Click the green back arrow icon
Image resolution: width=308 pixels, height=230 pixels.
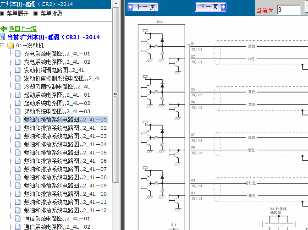click(4, 29)
